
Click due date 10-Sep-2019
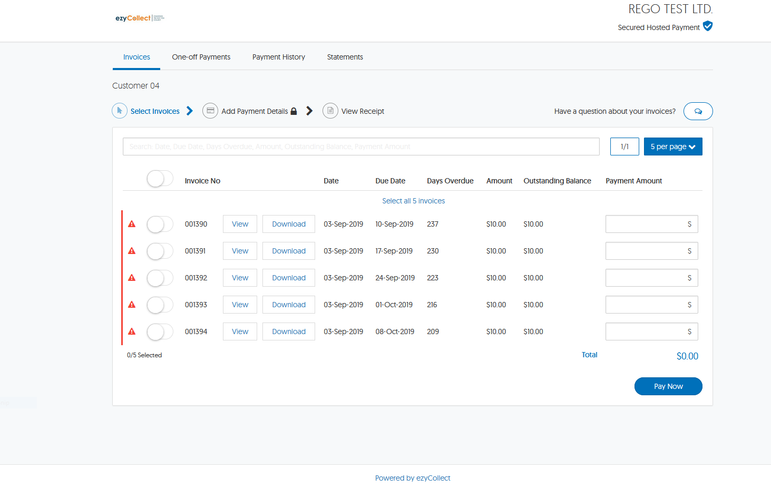[394, 224]
